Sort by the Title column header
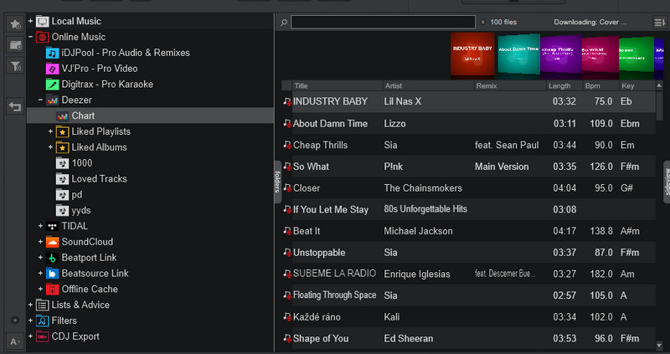Screen dimensions: 670x354 pyautogui.click(x=338, y=86)
